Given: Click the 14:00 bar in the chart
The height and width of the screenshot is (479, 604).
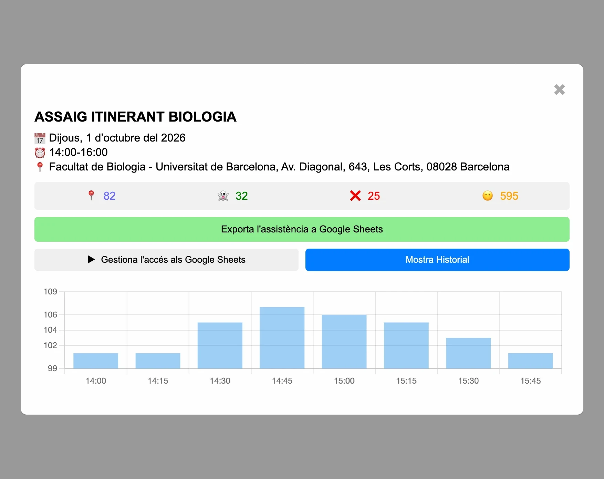Looking at the screenshot, I should tap(96, 361).
